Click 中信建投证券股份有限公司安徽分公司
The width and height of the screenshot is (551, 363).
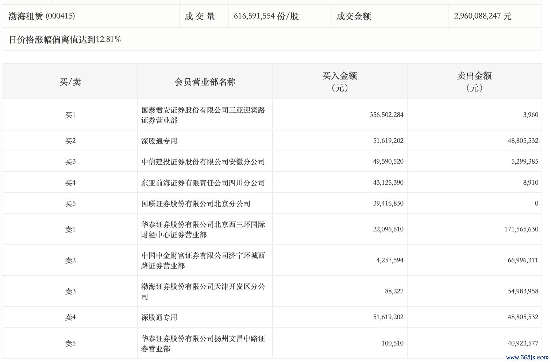pyautogui.click(x=203, y=161)
